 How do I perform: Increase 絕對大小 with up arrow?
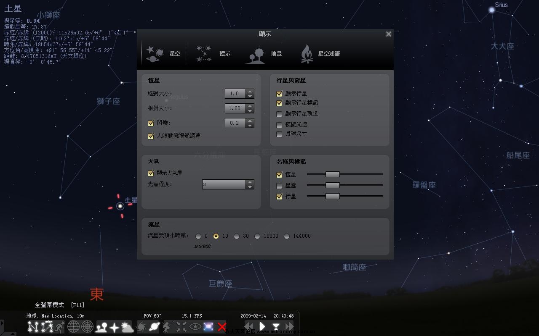(x=250, y=91)
